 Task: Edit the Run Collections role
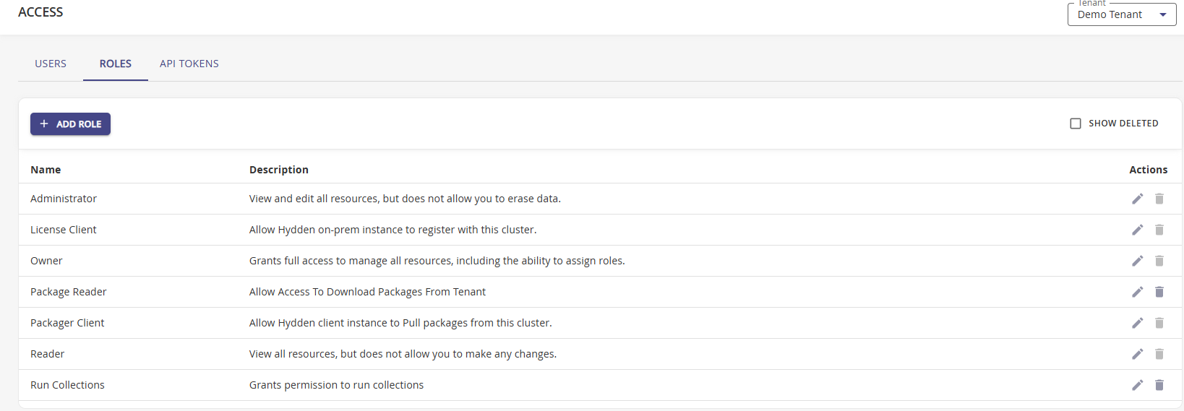1137,385
